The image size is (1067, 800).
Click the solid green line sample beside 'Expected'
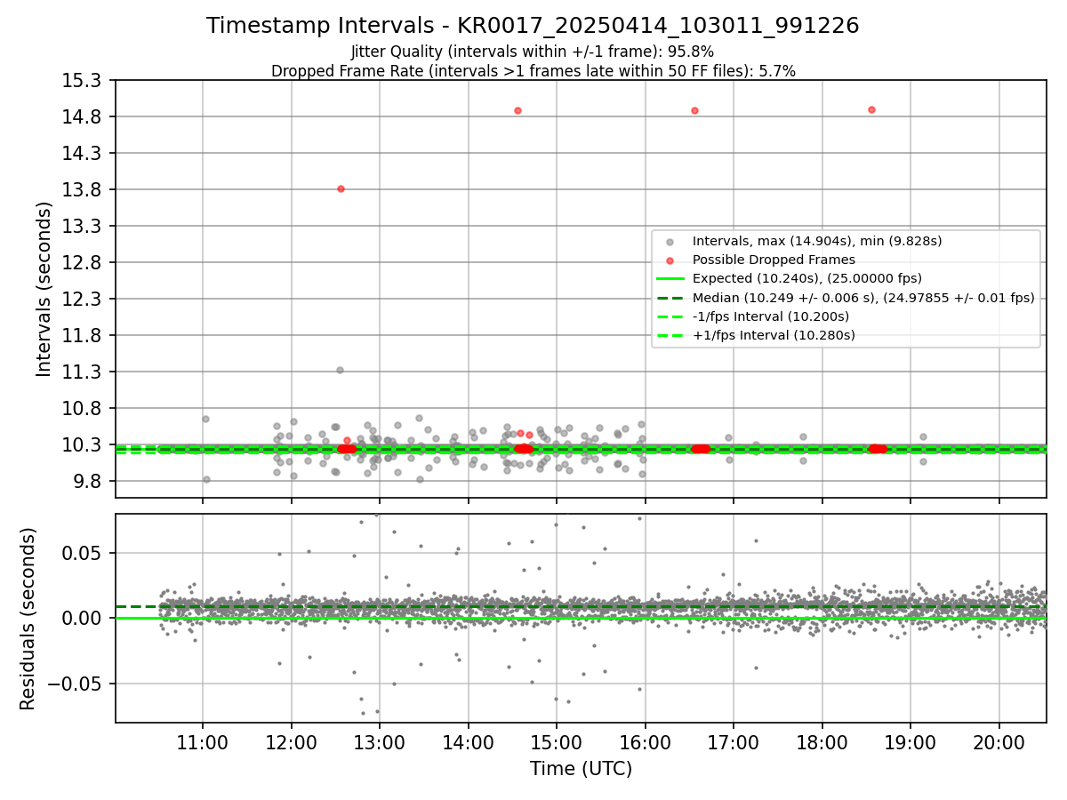point(670,278)
